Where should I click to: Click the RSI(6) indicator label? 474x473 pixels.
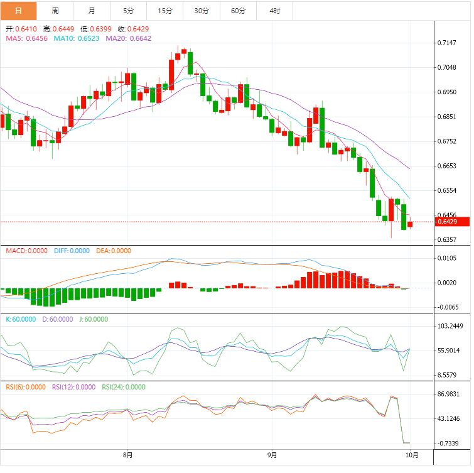(x=26, y=387)
